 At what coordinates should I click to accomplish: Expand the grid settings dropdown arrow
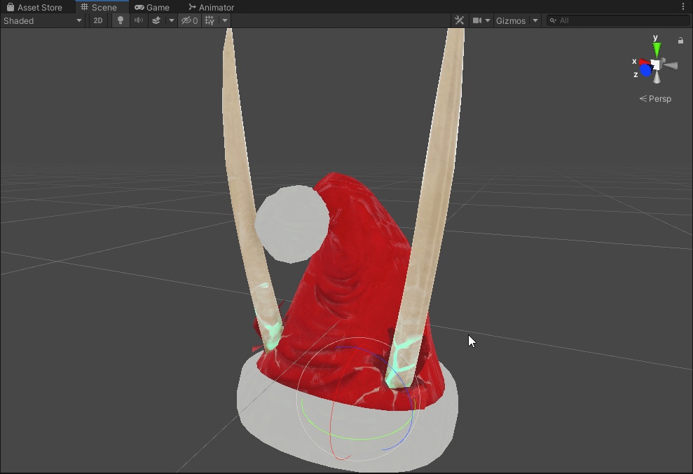224,20
